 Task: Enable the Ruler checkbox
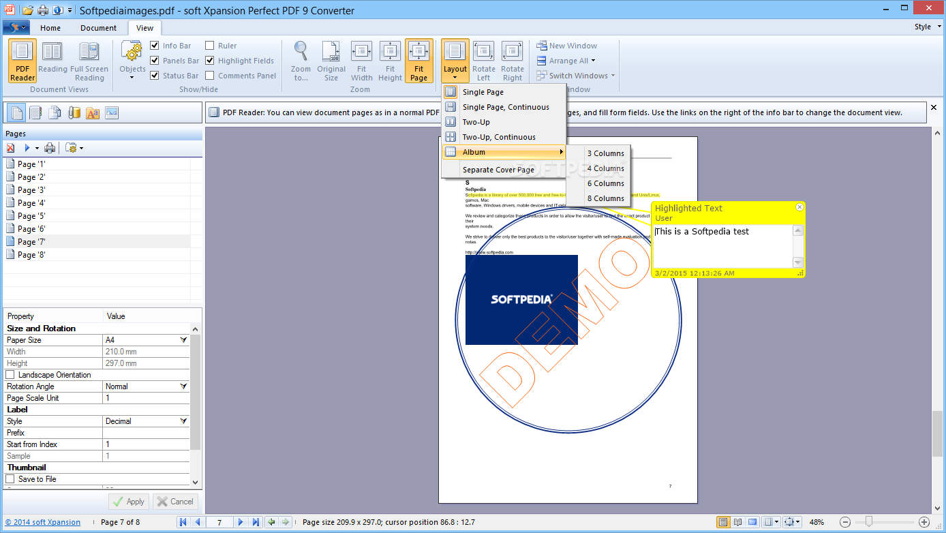point(210,46)
